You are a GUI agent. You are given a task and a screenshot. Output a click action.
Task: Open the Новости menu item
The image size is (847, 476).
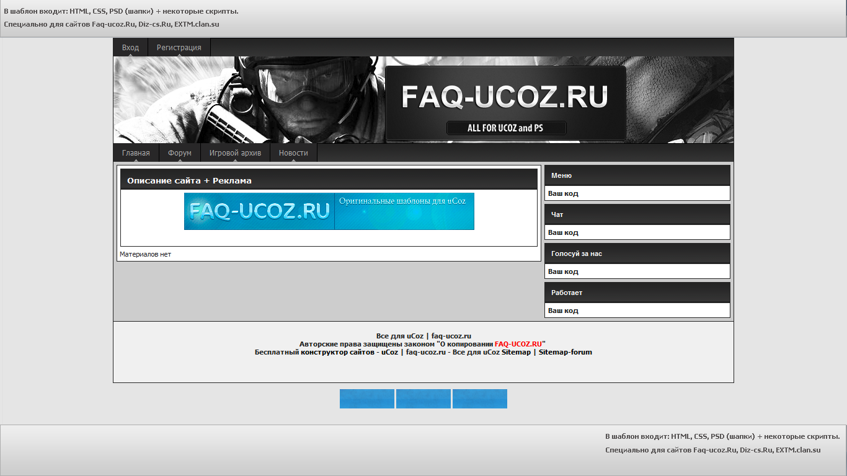pos(293,152)
